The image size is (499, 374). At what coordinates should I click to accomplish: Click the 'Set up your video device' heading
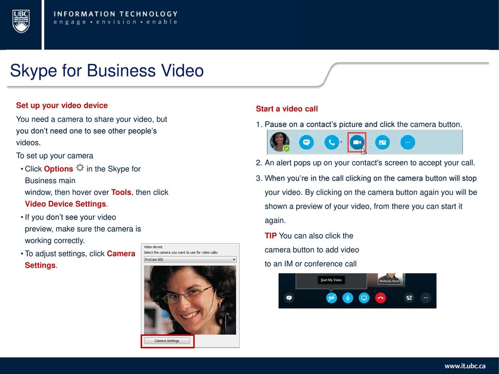(x=62, y=105)
